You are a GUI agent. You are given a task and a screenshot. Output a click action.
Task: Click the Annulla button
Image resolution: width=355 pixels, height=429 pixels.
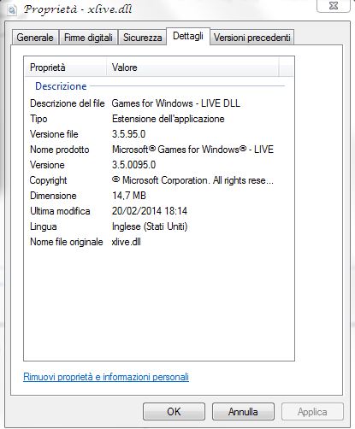243,411
